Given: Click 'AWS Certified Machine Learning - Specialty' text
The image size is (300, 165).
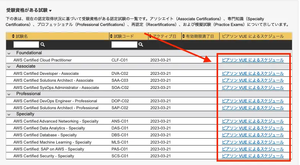Looking at the screenshot, I should point(52,142).
